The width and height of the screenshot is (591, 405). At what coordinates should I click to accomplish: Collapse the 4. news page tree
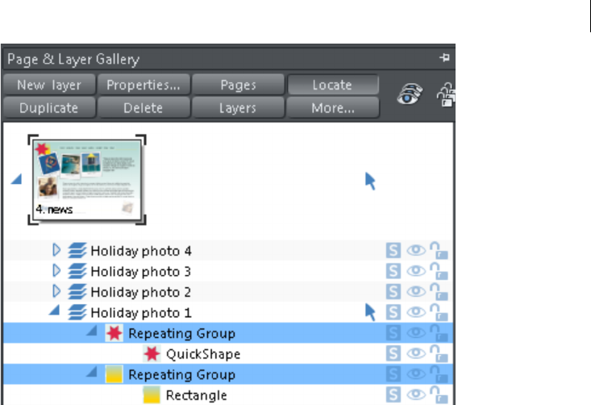tap(17, 179)
